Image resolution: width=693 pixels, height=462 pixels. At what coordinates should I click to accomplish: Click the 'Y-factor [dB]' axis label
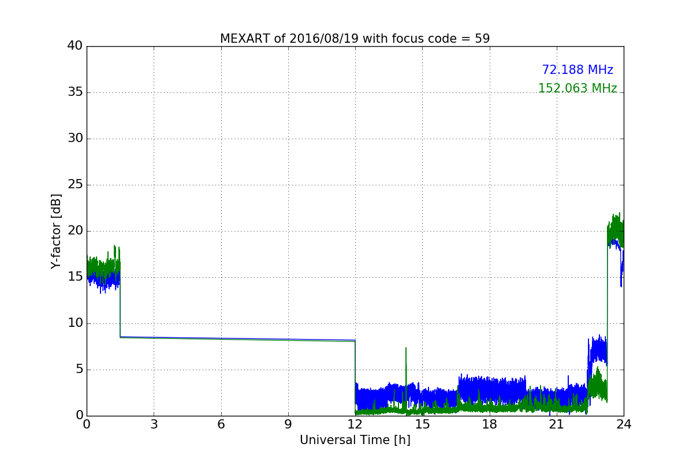(56, 231)
